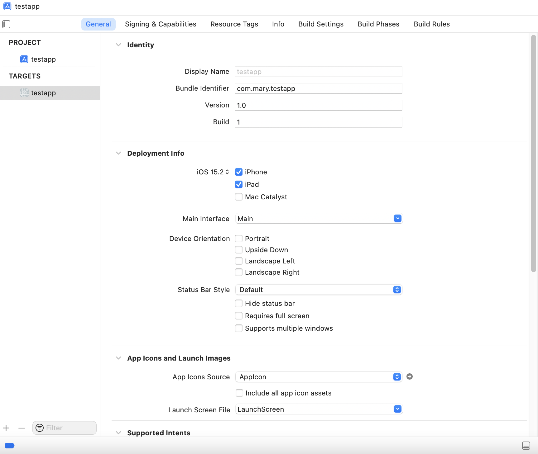Switch to the Info tab

278,24
